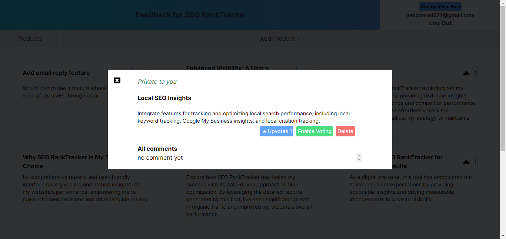The image size is (506, 239).
Task: Click the scrollbar down arrow at page bottom
Action: click(x=503, y=236)
